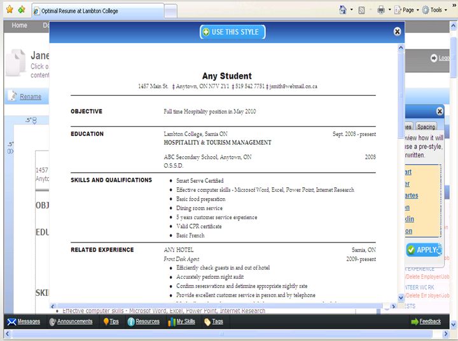The width and height of the screenshot is (458, 341).
Task: Click the SKILLS AND QUALIFICATIONS heading
Action: click(111, 180)
